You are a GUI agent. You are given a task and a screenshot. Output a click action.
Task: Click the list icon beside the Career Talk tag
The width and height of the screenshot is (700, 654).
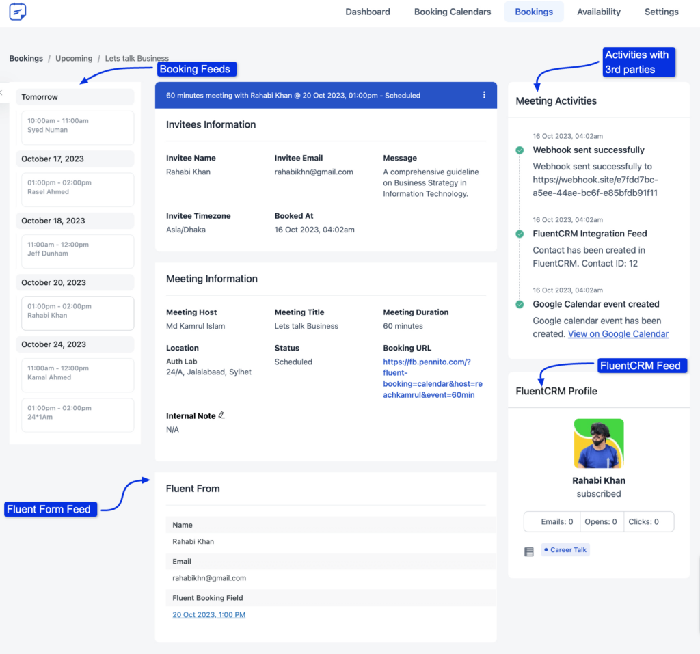click(x=528, y=551)
